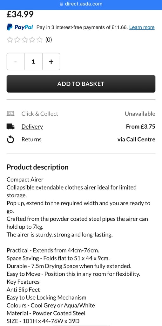162x326 pixels.
Task: Tap the padlock icon in address bar
Action: point(61,4)
